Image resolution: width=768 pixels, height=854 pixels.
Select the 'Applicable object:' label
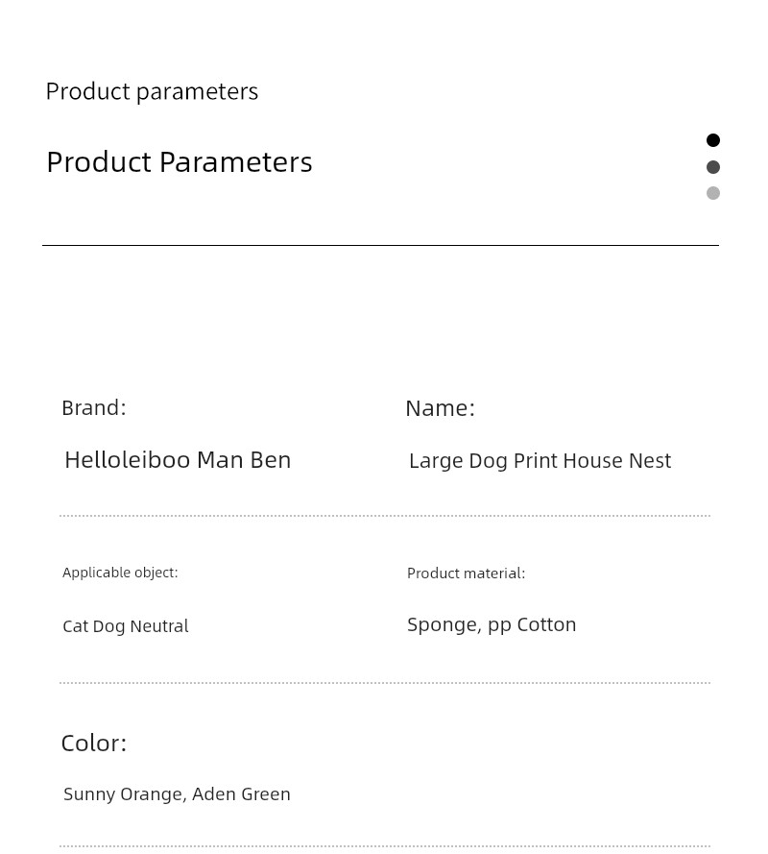[x=120, y=573]
